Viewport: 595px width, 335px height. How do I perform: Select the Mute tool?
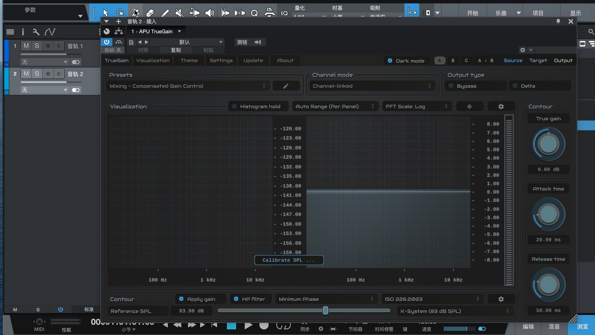(x=179, y=13)
